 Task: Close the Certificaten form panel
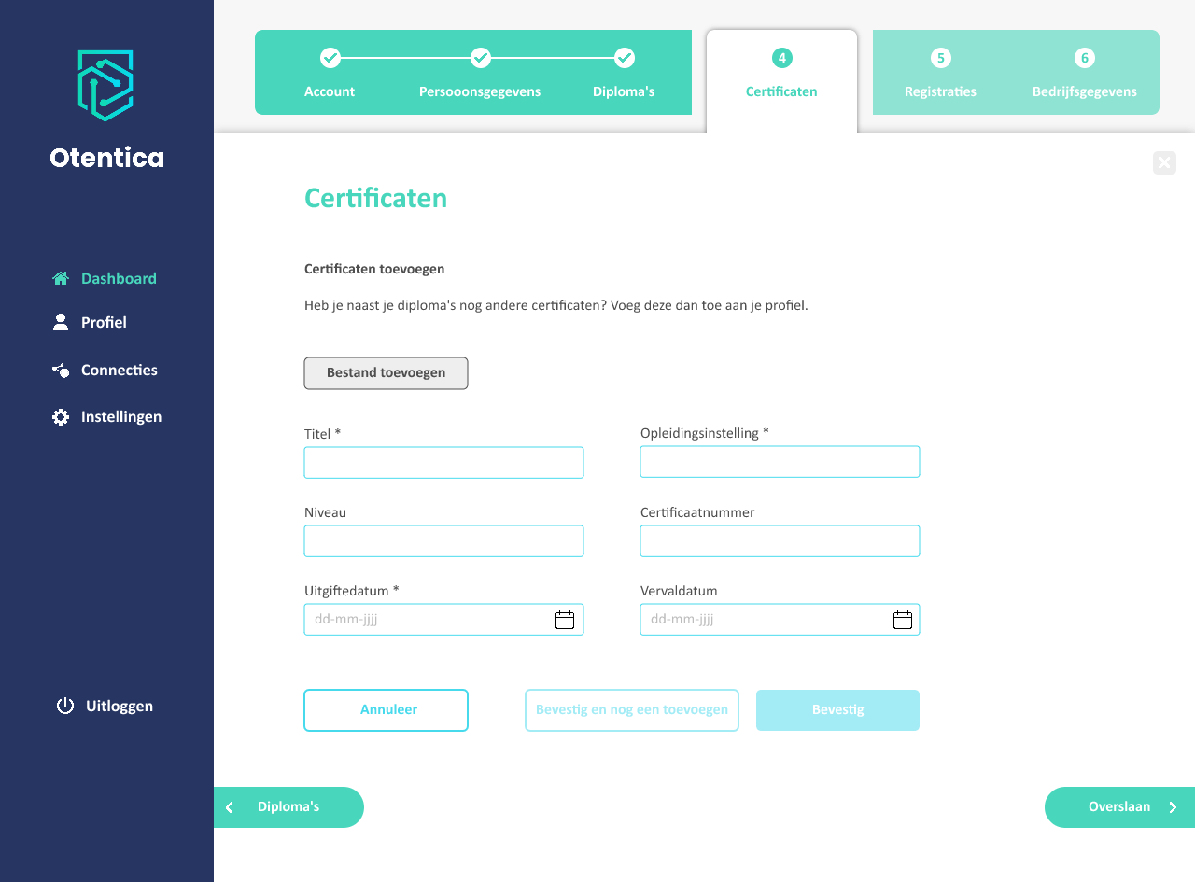pos(1164,162)
